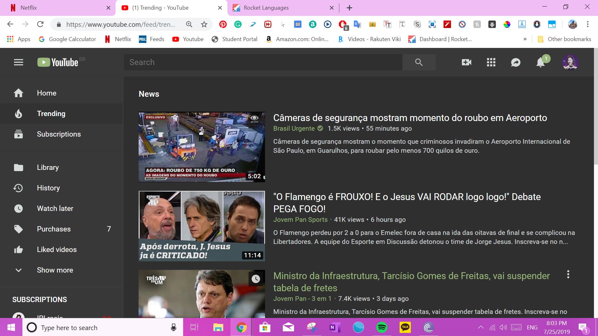Click the Google Translate extension icon
The width and height of the screenshot is (598, 336).
pos(357,24)
